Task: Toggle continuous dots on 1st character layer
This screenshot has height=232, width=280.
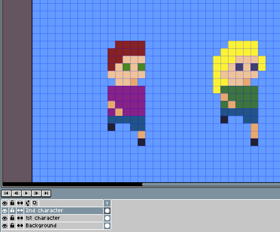Action: tap(20, 218)
